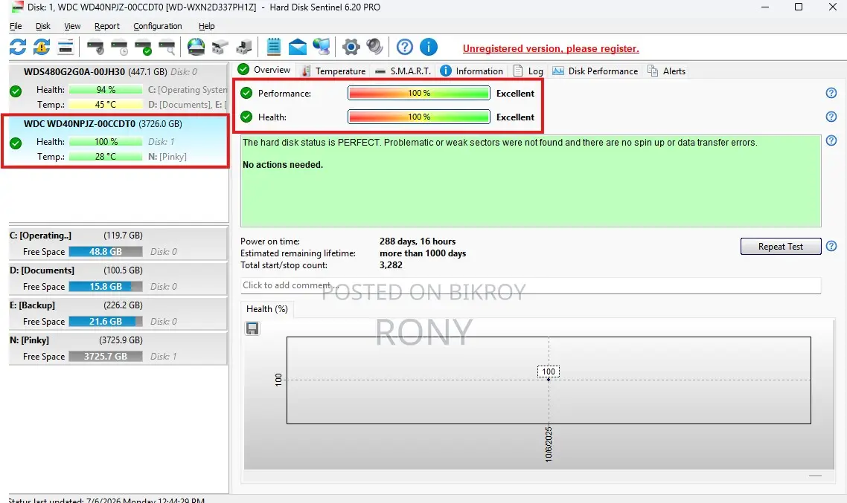This screenshot has height=503, width=847.
Task: Click the 100 data point label on the graph
Action: pyautogui.click(x=549, y=371)
